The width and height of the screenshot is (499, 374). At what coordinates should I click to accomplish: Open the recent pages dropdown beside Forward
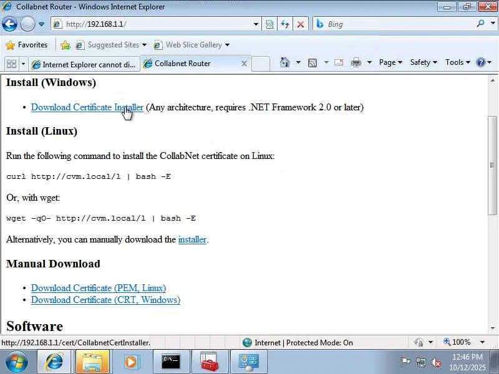pyautogui.click(x=41, y=24)
